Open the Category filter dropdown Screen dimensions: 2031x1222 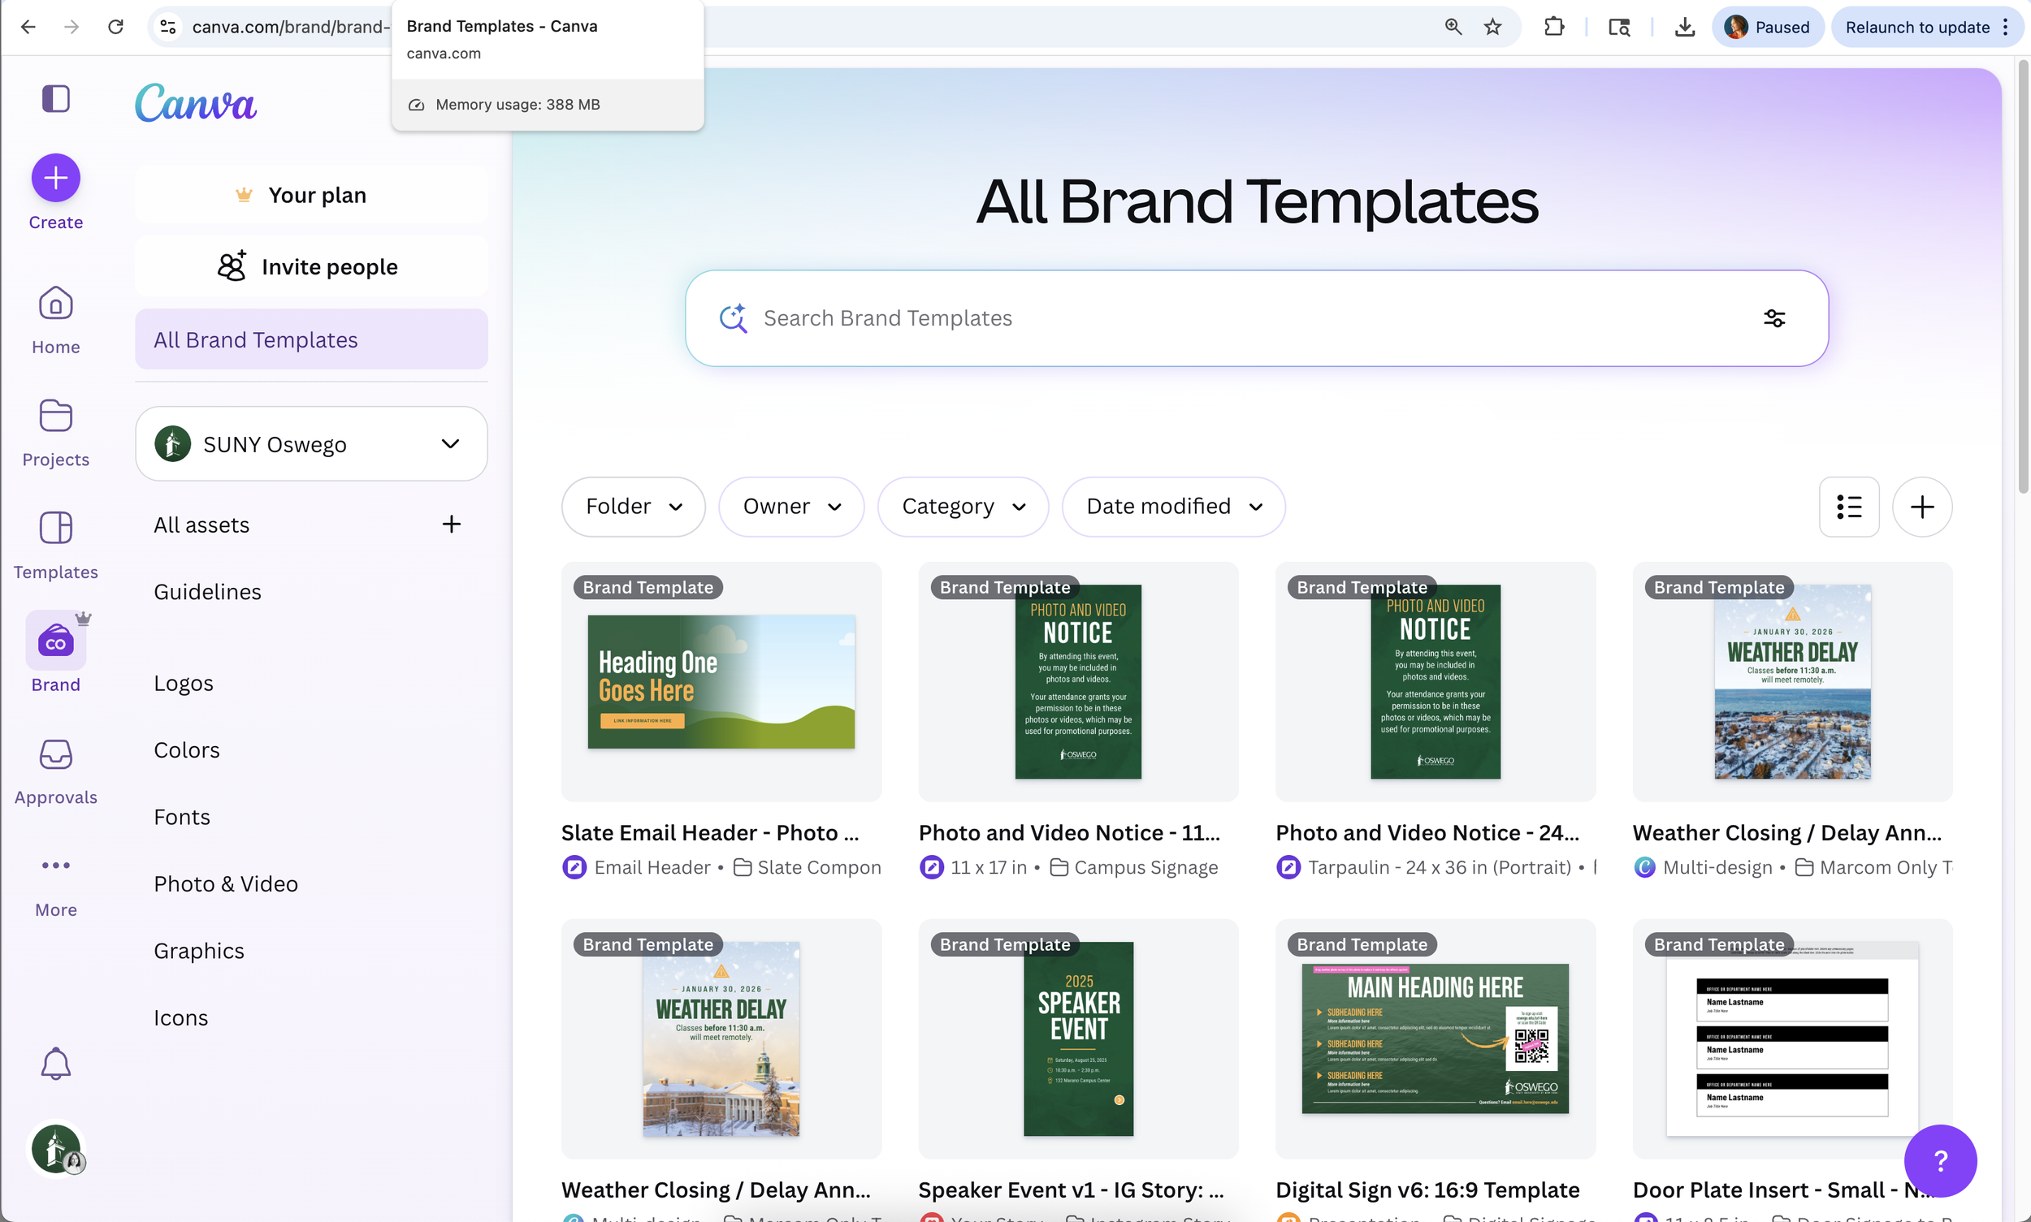click(963, 507)
